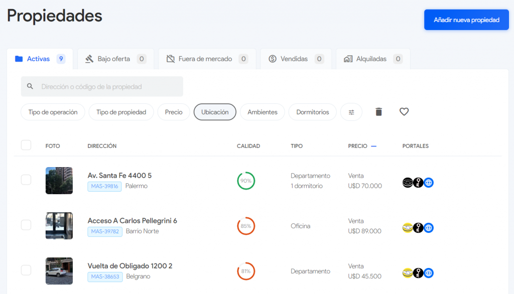The image size is (514, 294).
Task: Click the Vuelta de Obligado photo thumbnail
Action: click(x=59, y=271)
